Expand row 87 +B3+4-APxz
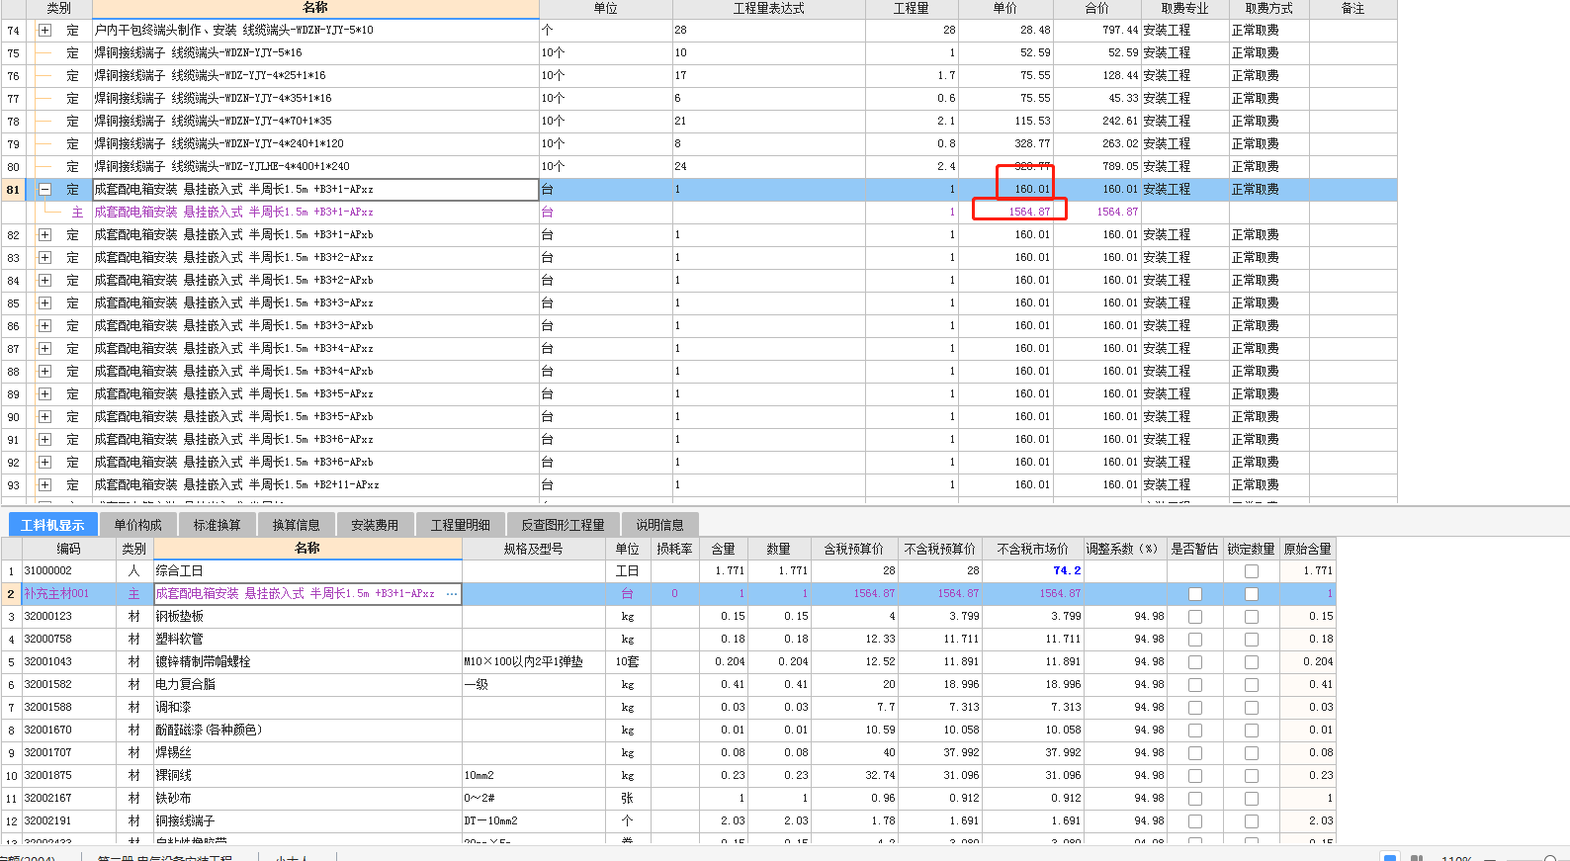The image size is (1570, 861). pyautogui.click(x=44, y=349)
